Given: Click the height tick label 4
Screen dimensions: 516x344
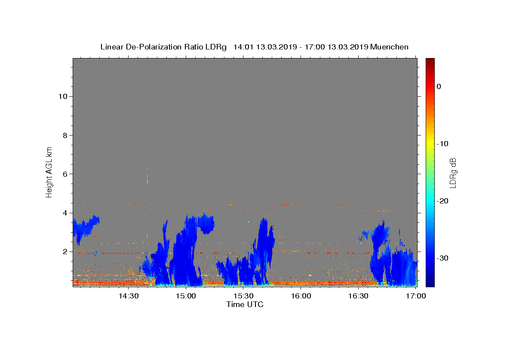Looking at the screenshot, I should [x=64, y=213].
